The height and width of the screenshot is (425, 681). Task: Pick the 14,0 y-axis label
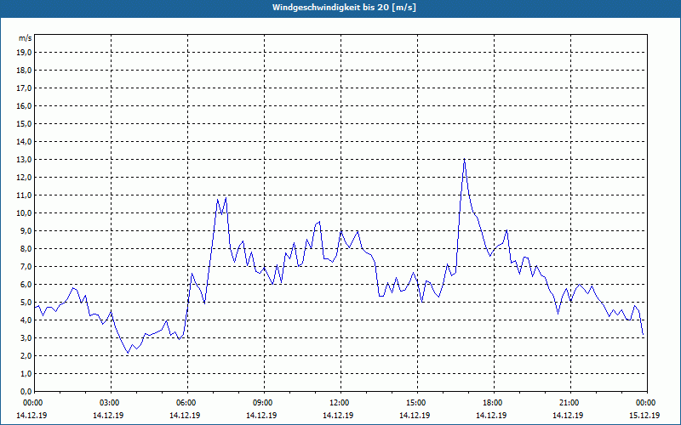(x=24, y=142)
